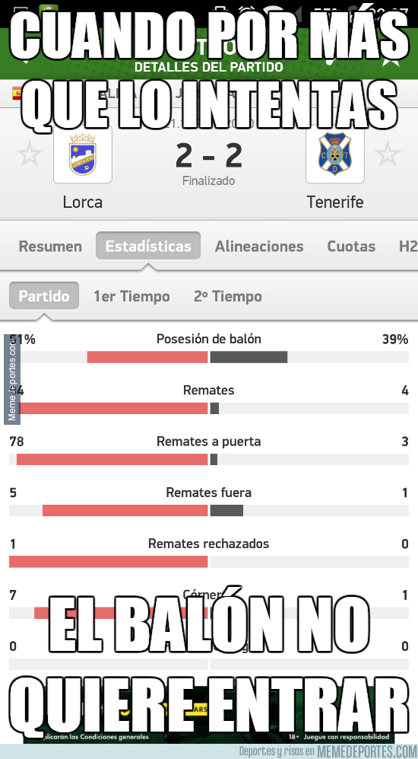Image resolution: width=418 pixels, height=759 pixels.
Task: Select the Partido stats filter
Action: pos(44,295)
